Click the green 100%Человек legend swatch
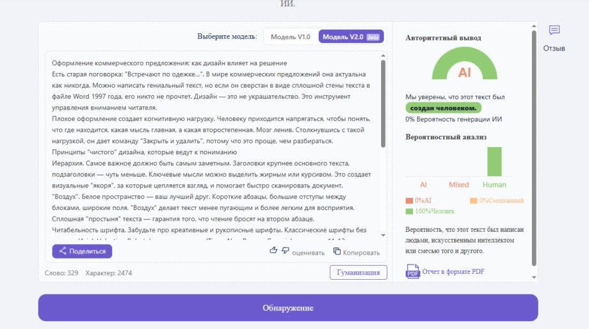Screen dimensions: 589x329 pyautogui.click(x=409, y=211)
